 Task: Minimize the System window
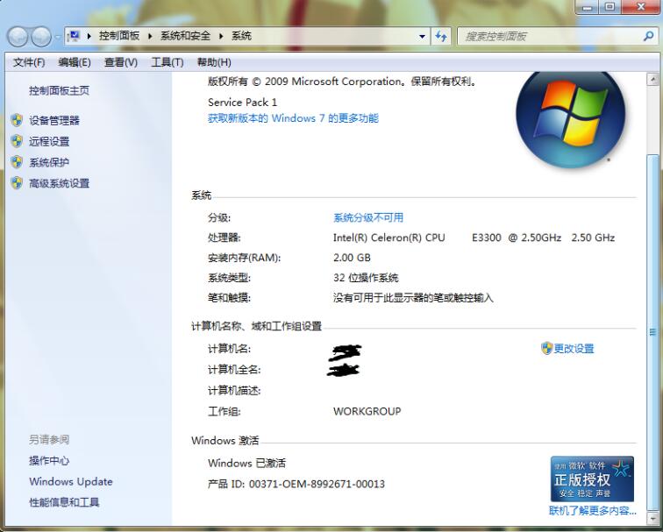[x=587, y=7]
